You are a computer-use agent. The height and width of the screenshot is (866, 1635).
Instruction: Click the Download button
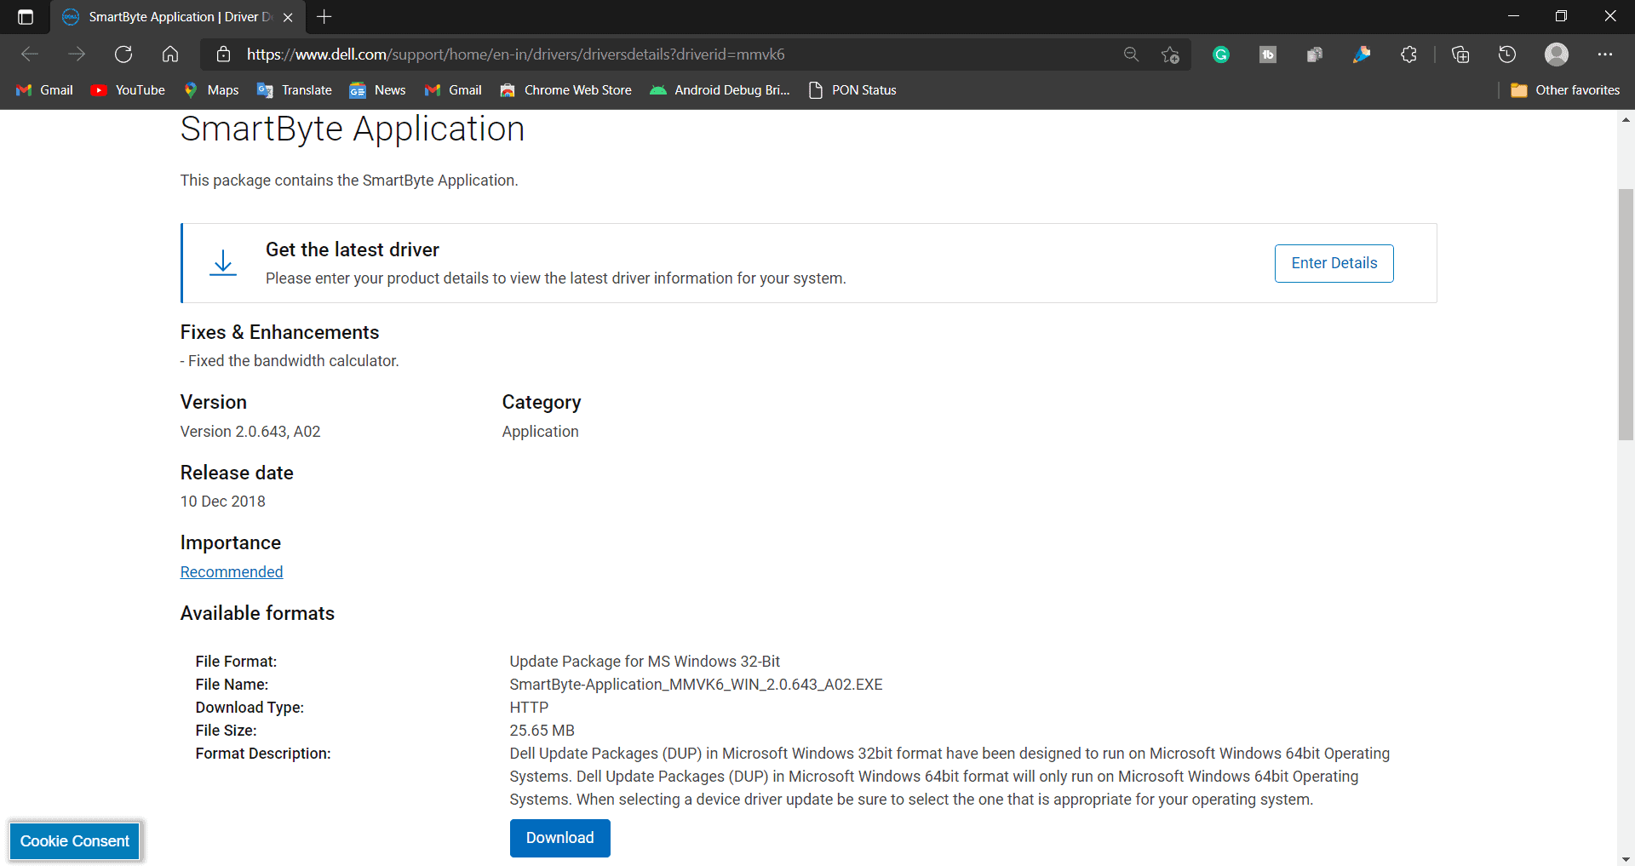tap(559, 838)
